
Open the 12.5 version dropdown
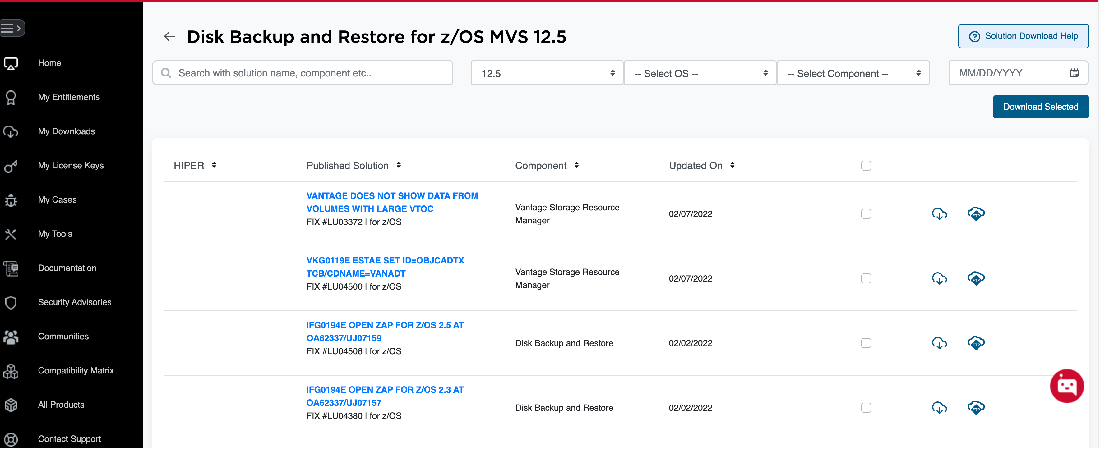[x=547, y=73]
